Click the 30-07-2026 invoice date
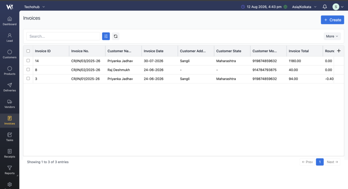The height and width of the screenshot is (189, 348). point(153,61)
